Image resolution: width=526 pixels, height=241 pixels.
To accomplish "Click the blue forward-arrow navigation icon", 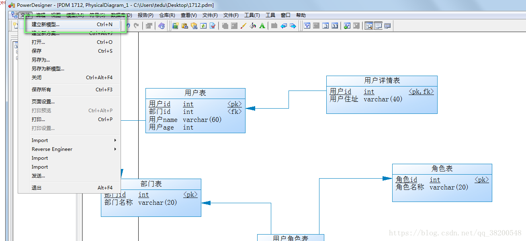I will (293, 26).
